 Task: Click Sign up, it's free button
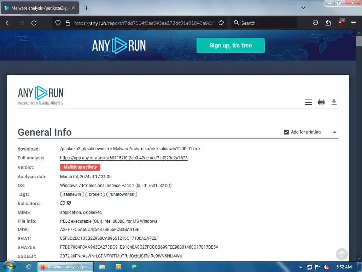pyautogui.click(x=230, y=45)
